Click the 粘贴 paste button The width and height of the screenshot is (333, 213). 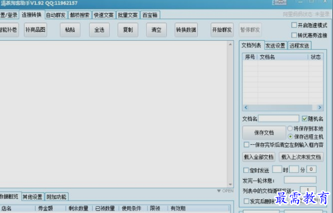(70, 30)
